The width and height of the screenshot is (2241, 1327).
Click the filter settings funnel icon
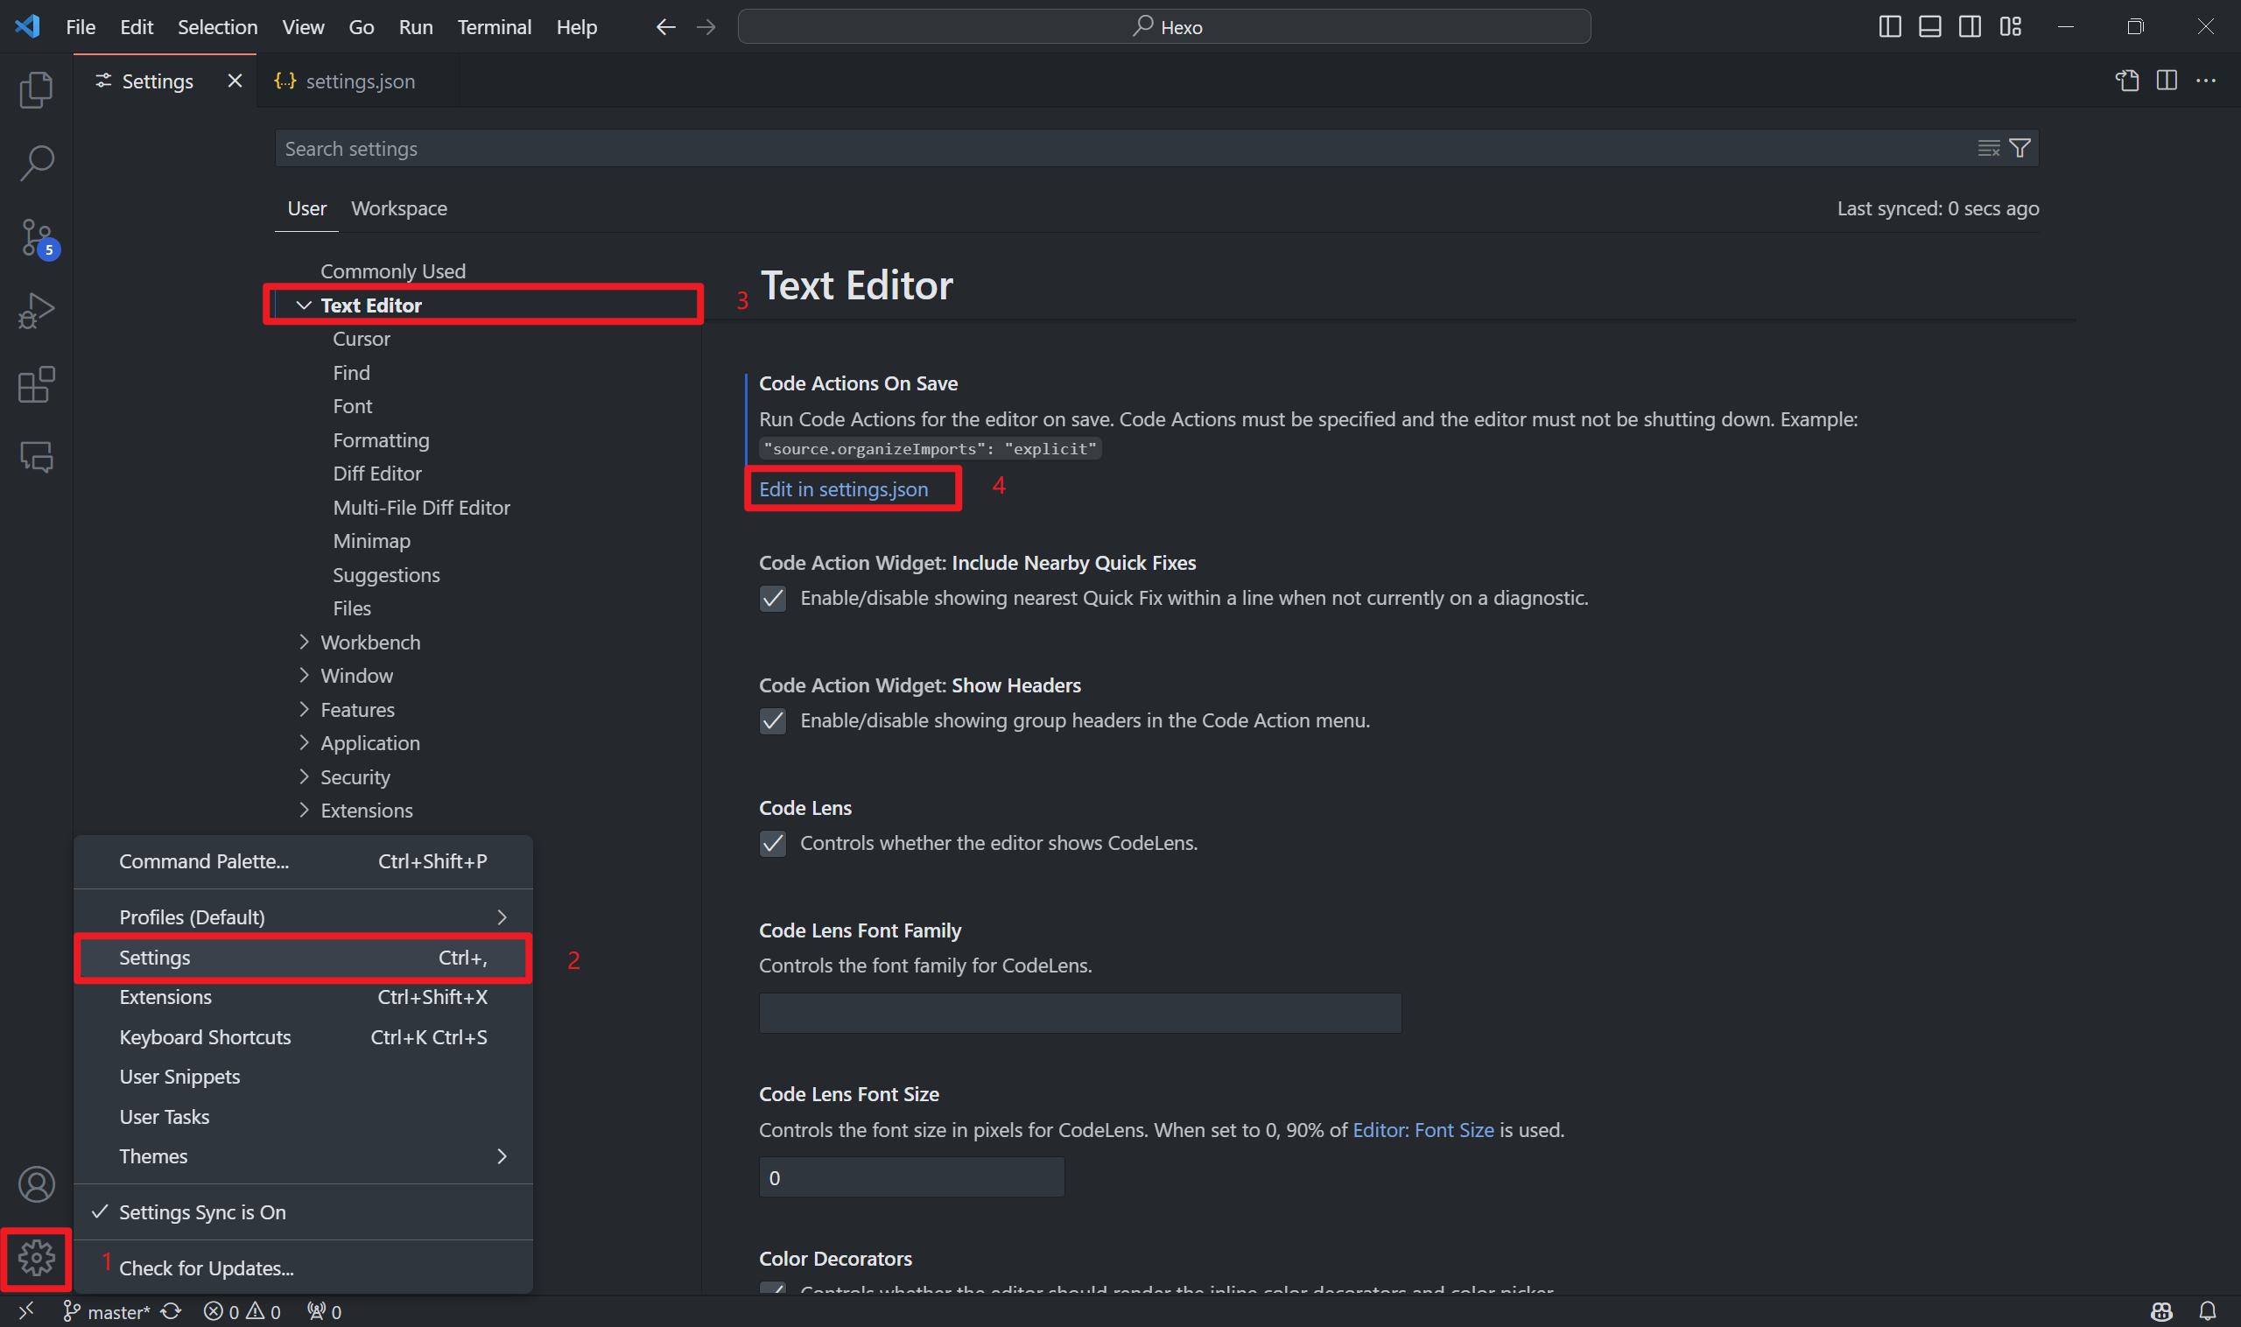(x=2020, y=149)
